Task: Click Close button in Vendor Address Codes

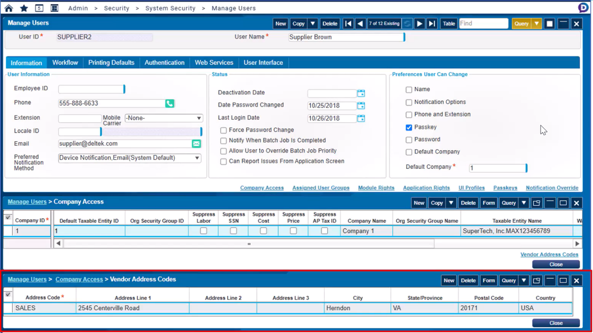Action: coord(556,323)
